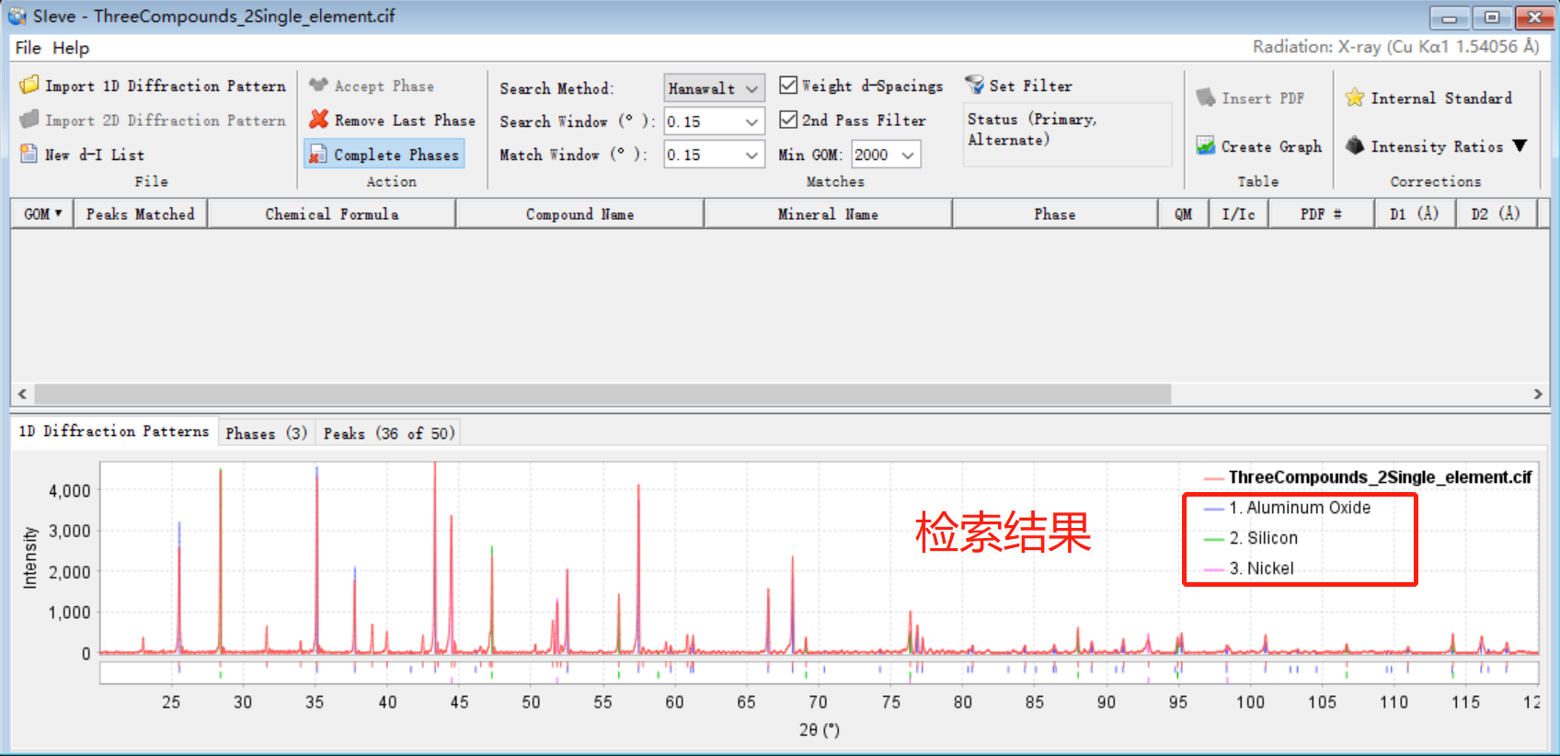Screen dimensions: 1560x756
Task: Switch to the Peaks (36 of 50) tab
Action: [388, 433]
